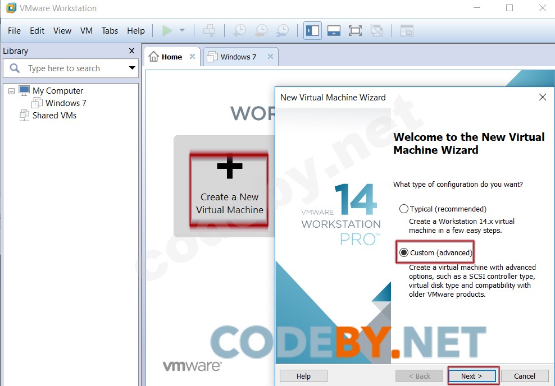Click the VMware Workstation title bar icon
Viewport: 555px width, 386px height.
coord(11,8)
